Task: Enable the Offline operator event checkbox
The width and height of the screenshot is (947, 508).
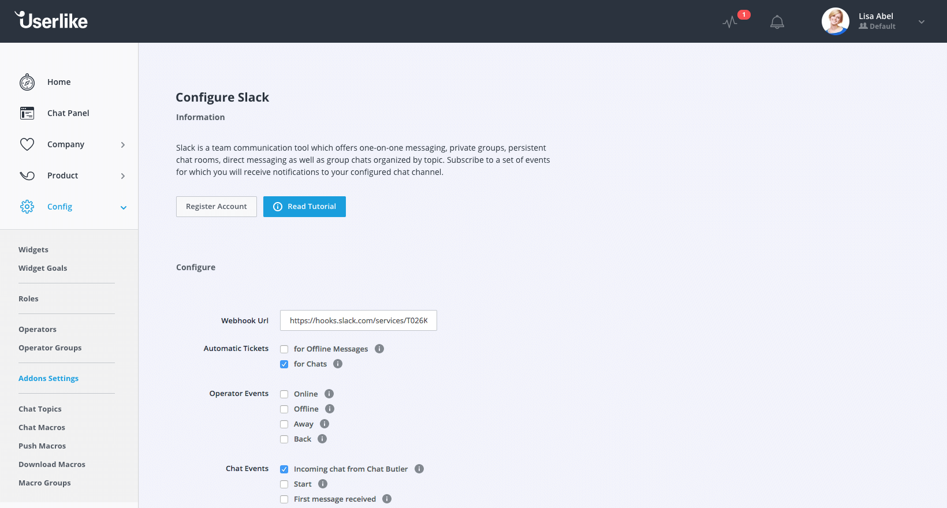Action: [284, 409]
